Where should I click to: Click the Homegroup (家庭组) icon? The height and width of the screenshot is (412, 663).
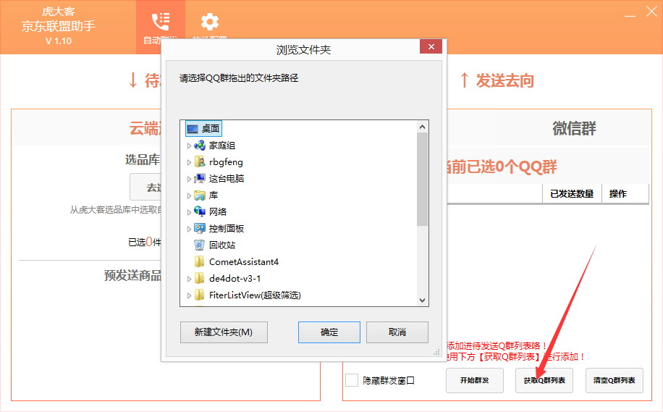point(200,145)
